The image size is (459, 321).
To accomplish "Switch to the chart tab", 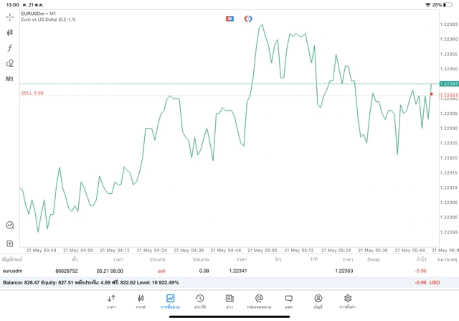I will click(141, 302).
